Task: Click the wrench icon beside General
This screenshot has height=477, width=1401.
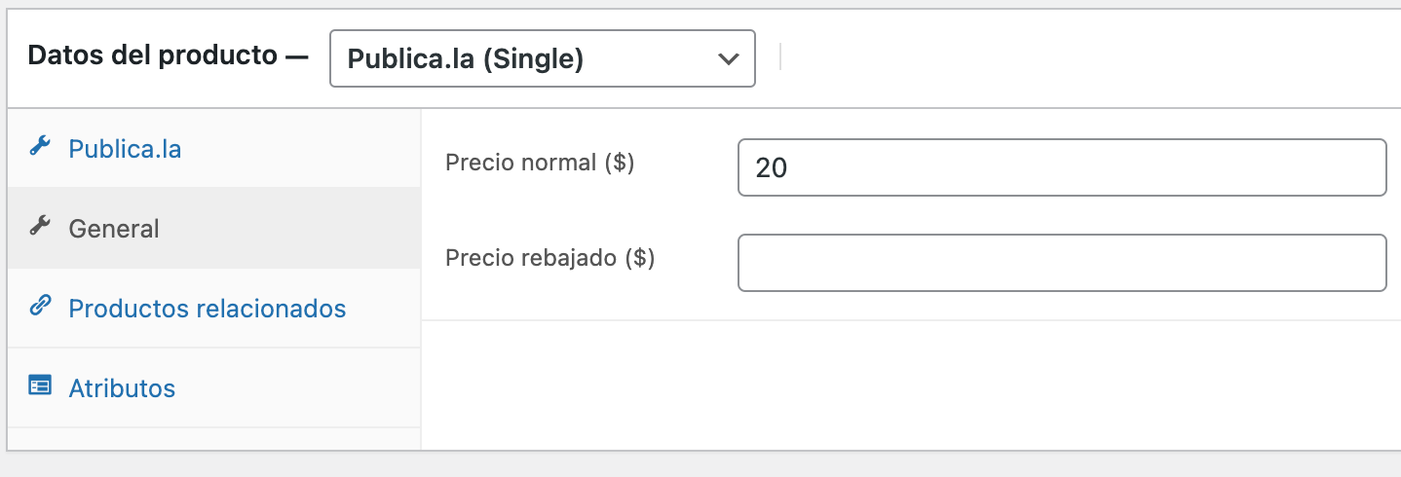Action: [x=39, y=227]
